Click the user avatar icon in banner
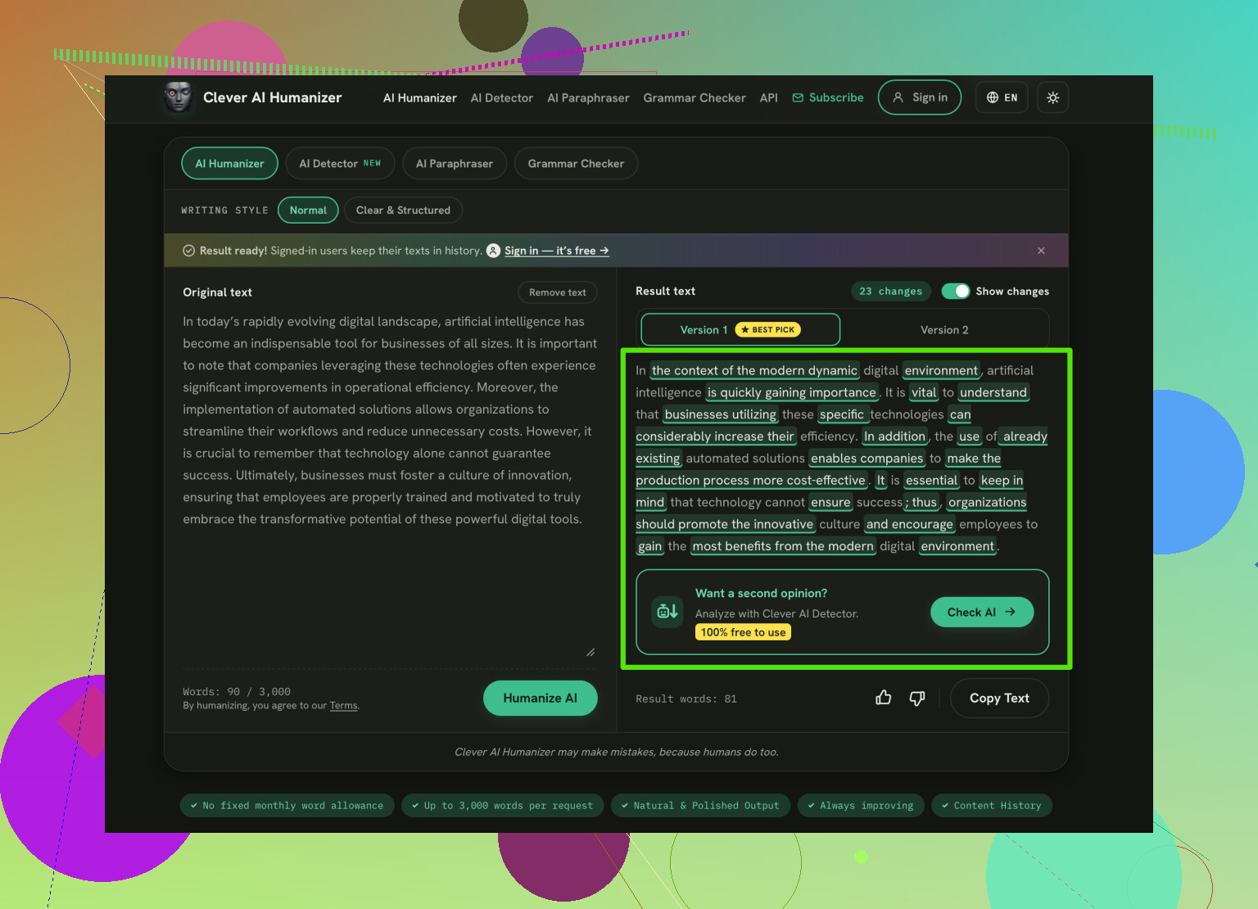Image resolution: width=1258 pixels, height=909 pixels. (x=493, y=251)
